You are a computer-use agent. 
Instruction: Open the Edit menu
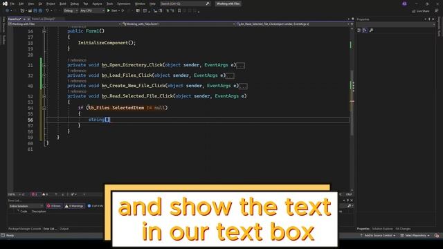(21, 3)
